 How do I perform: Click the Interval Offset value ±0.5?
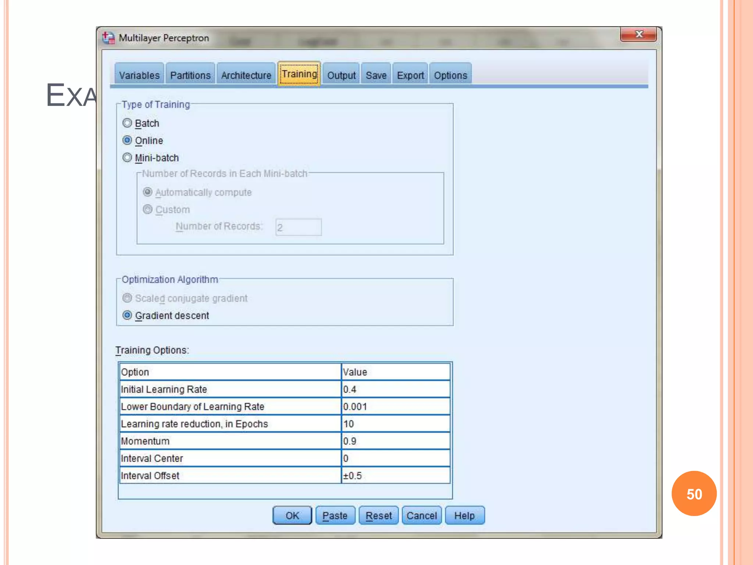pos(396,475)
